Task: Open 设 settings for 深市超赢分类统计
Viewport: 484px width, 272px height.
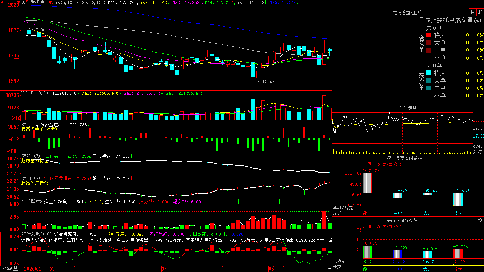Action: (x=480, y=220)
